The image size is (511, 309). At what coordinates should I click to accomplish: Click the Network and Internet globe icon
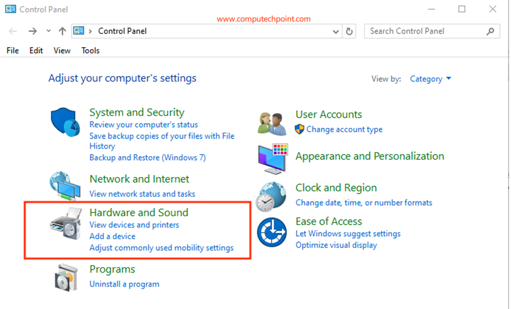[65, 185]
